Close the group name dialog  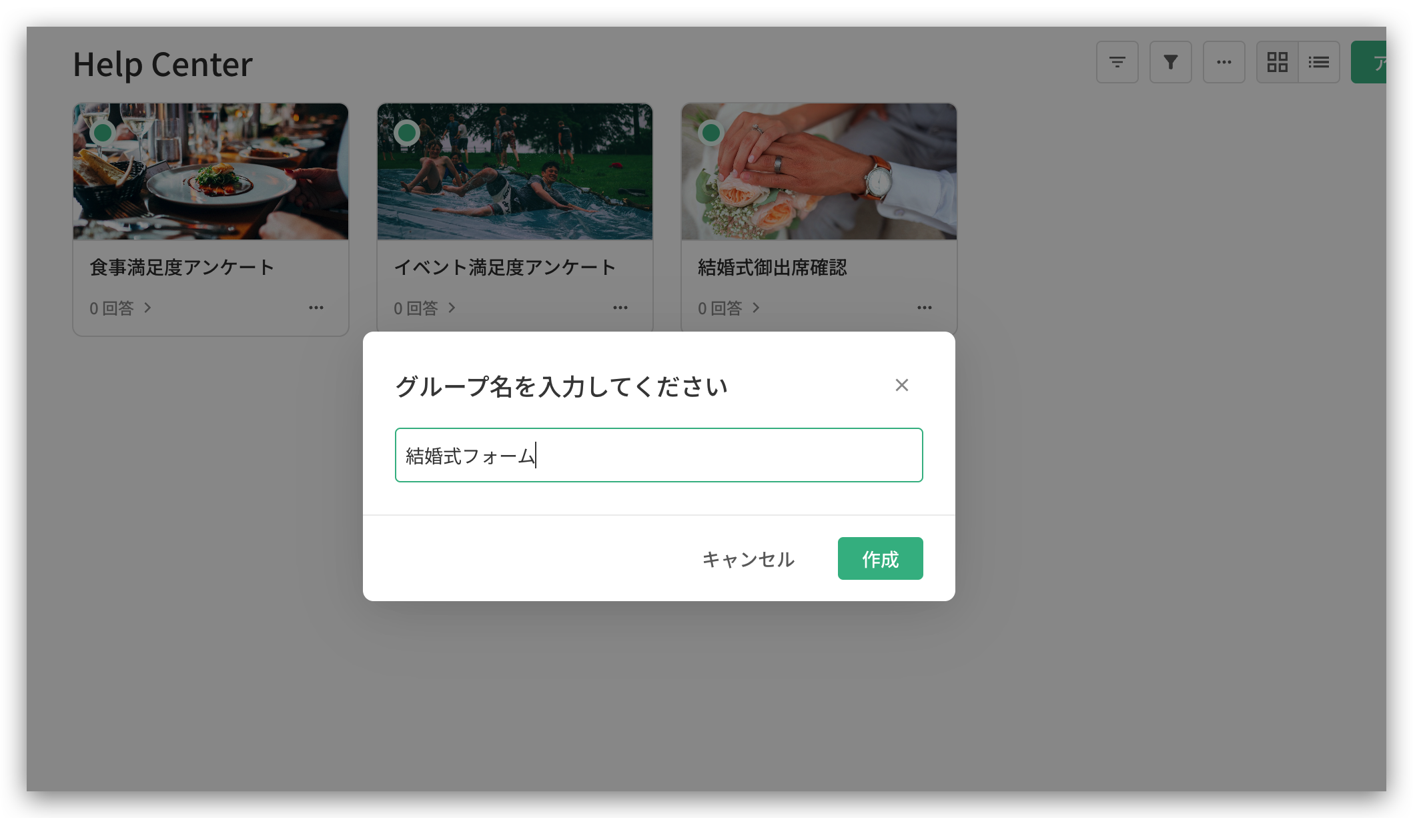coord(901,385)
